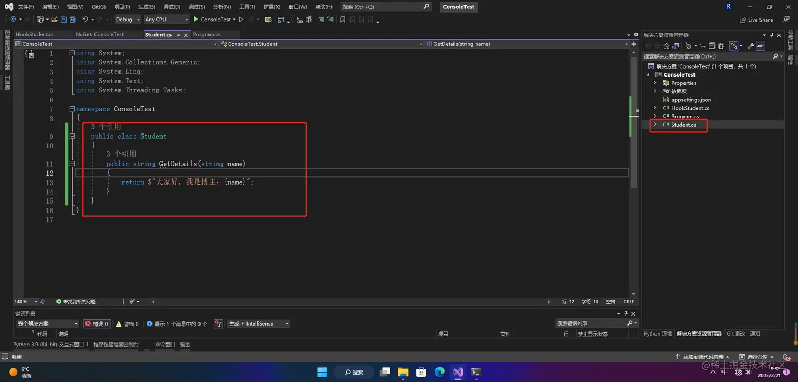Toggle the nested files view button
Image resolution: width=798 pixels, height=382 pixels.
click(734, 46)
